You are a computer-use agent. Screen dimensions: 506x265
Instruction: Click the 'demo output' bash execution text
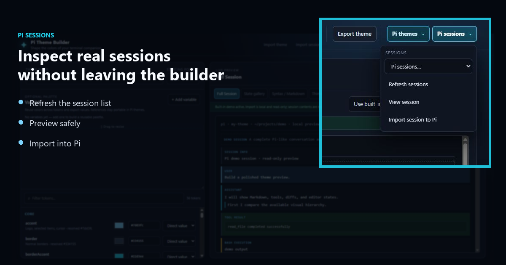[236, 249]
